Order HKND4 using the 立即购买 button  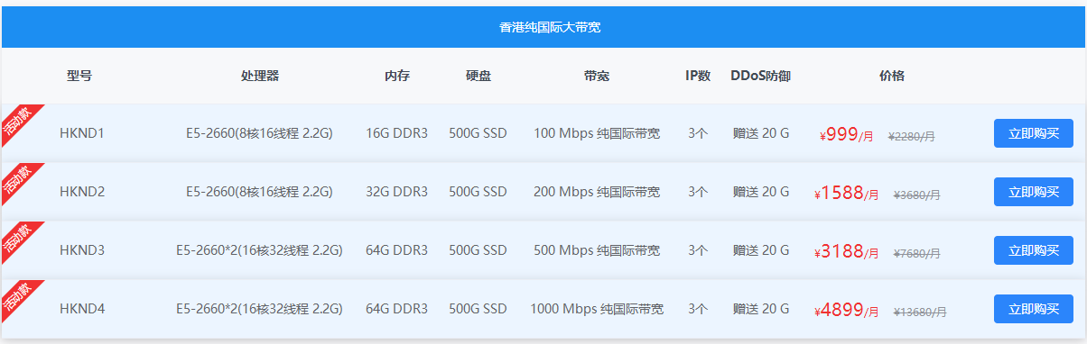click(x=1033, y=309)
